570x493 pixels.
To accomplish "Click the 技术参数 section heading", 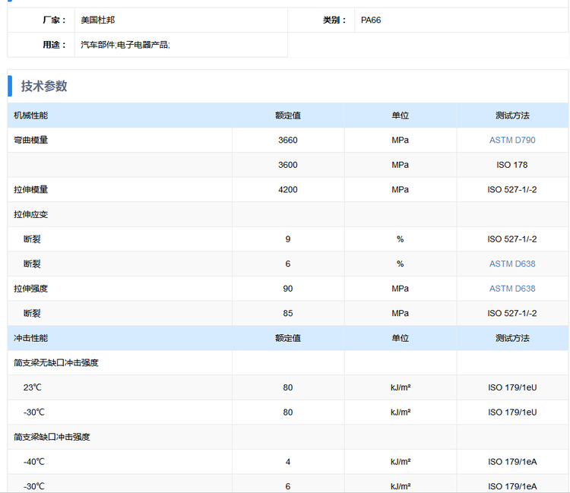I will [x=44, y=86].
